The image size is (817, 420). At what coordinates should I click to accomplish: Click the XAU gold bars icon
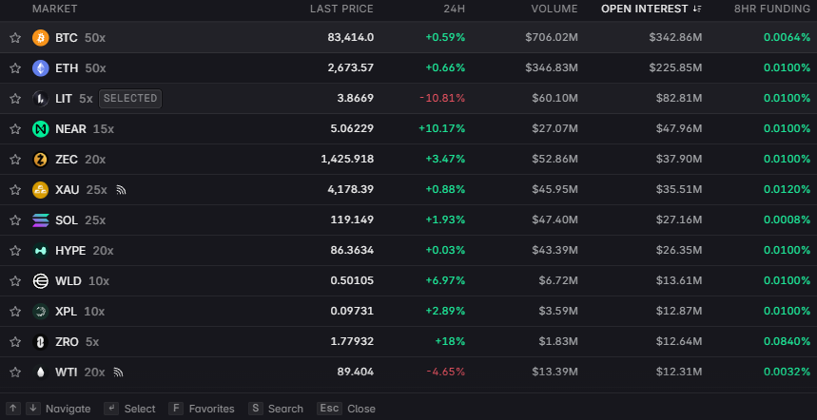tap(41, 190)
